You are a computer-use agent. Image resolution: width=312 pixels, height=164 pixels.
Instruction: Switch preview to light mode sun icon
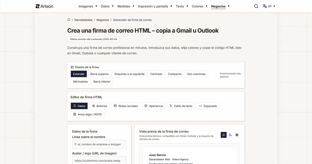coord(224,135)
